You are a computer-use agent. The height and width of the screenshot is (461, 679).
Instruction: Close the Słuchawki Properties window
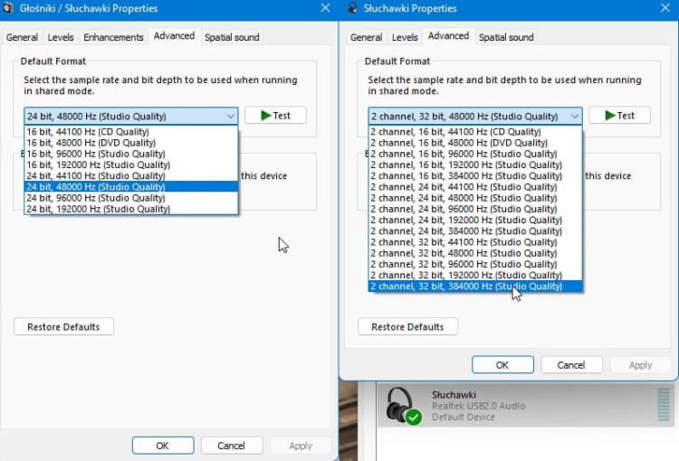tap(665, 8)
